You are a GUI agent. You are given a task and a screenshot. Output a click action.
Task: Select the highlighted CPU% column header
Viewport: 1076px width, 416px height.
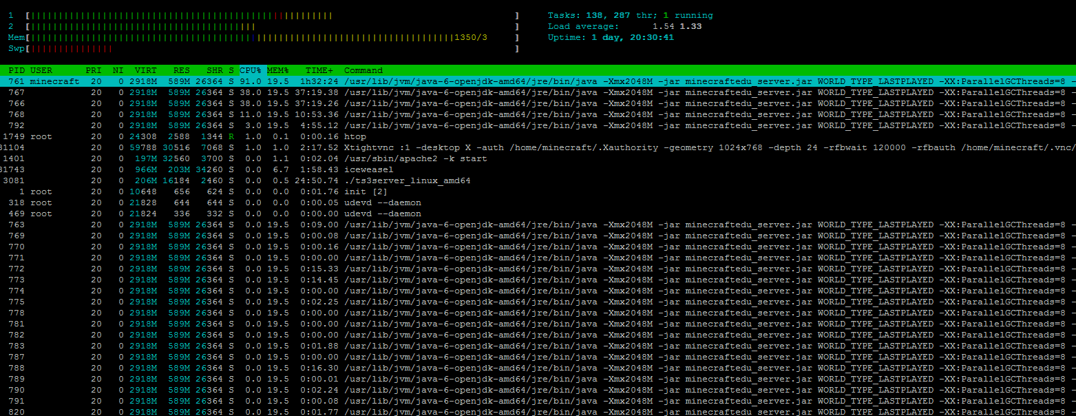click(x=251, y=70)
